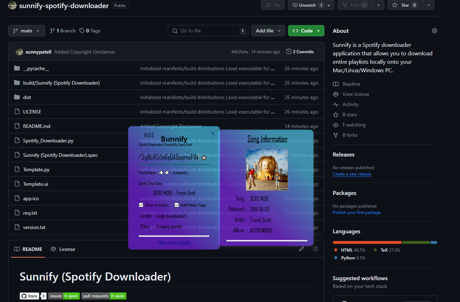
Task: Toggle the Show Preview checkbox
Action: pos(141,205)
